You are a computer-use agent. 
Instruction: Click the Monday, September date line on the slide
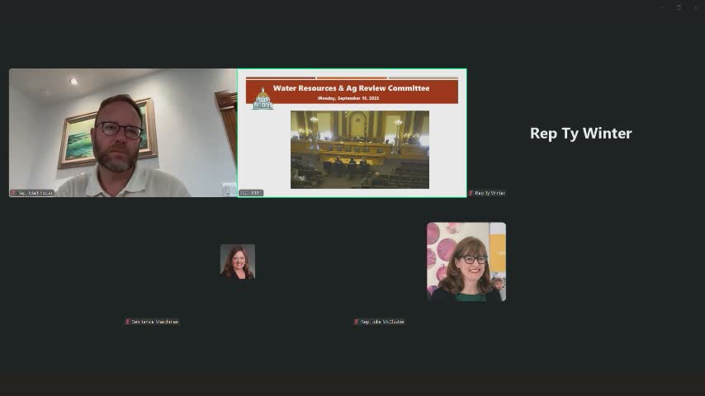click(348, 98)
